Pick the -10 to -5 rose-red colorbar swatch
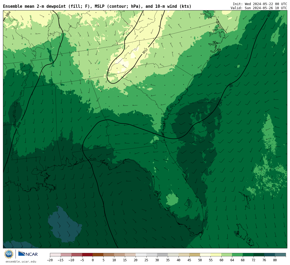Screen dimensions: 290x265 (x=77, y=255)
